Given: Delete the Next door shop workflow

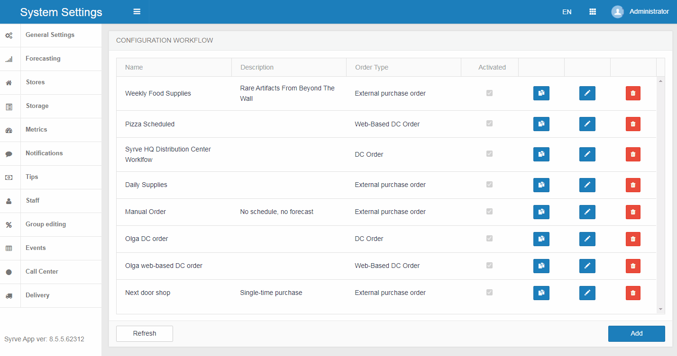Looking at the screenshot, I should tap(633, 293).
